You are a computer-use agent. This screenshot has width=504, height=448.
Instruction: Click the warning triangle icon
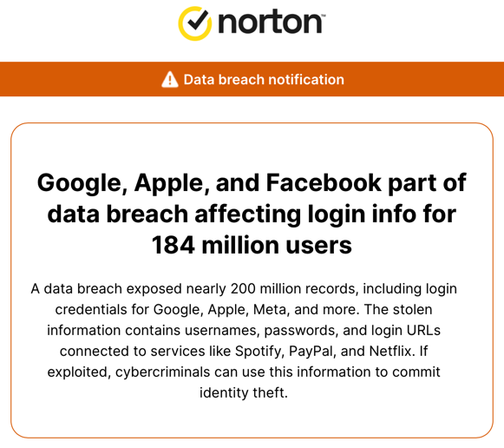pos(170,79)
